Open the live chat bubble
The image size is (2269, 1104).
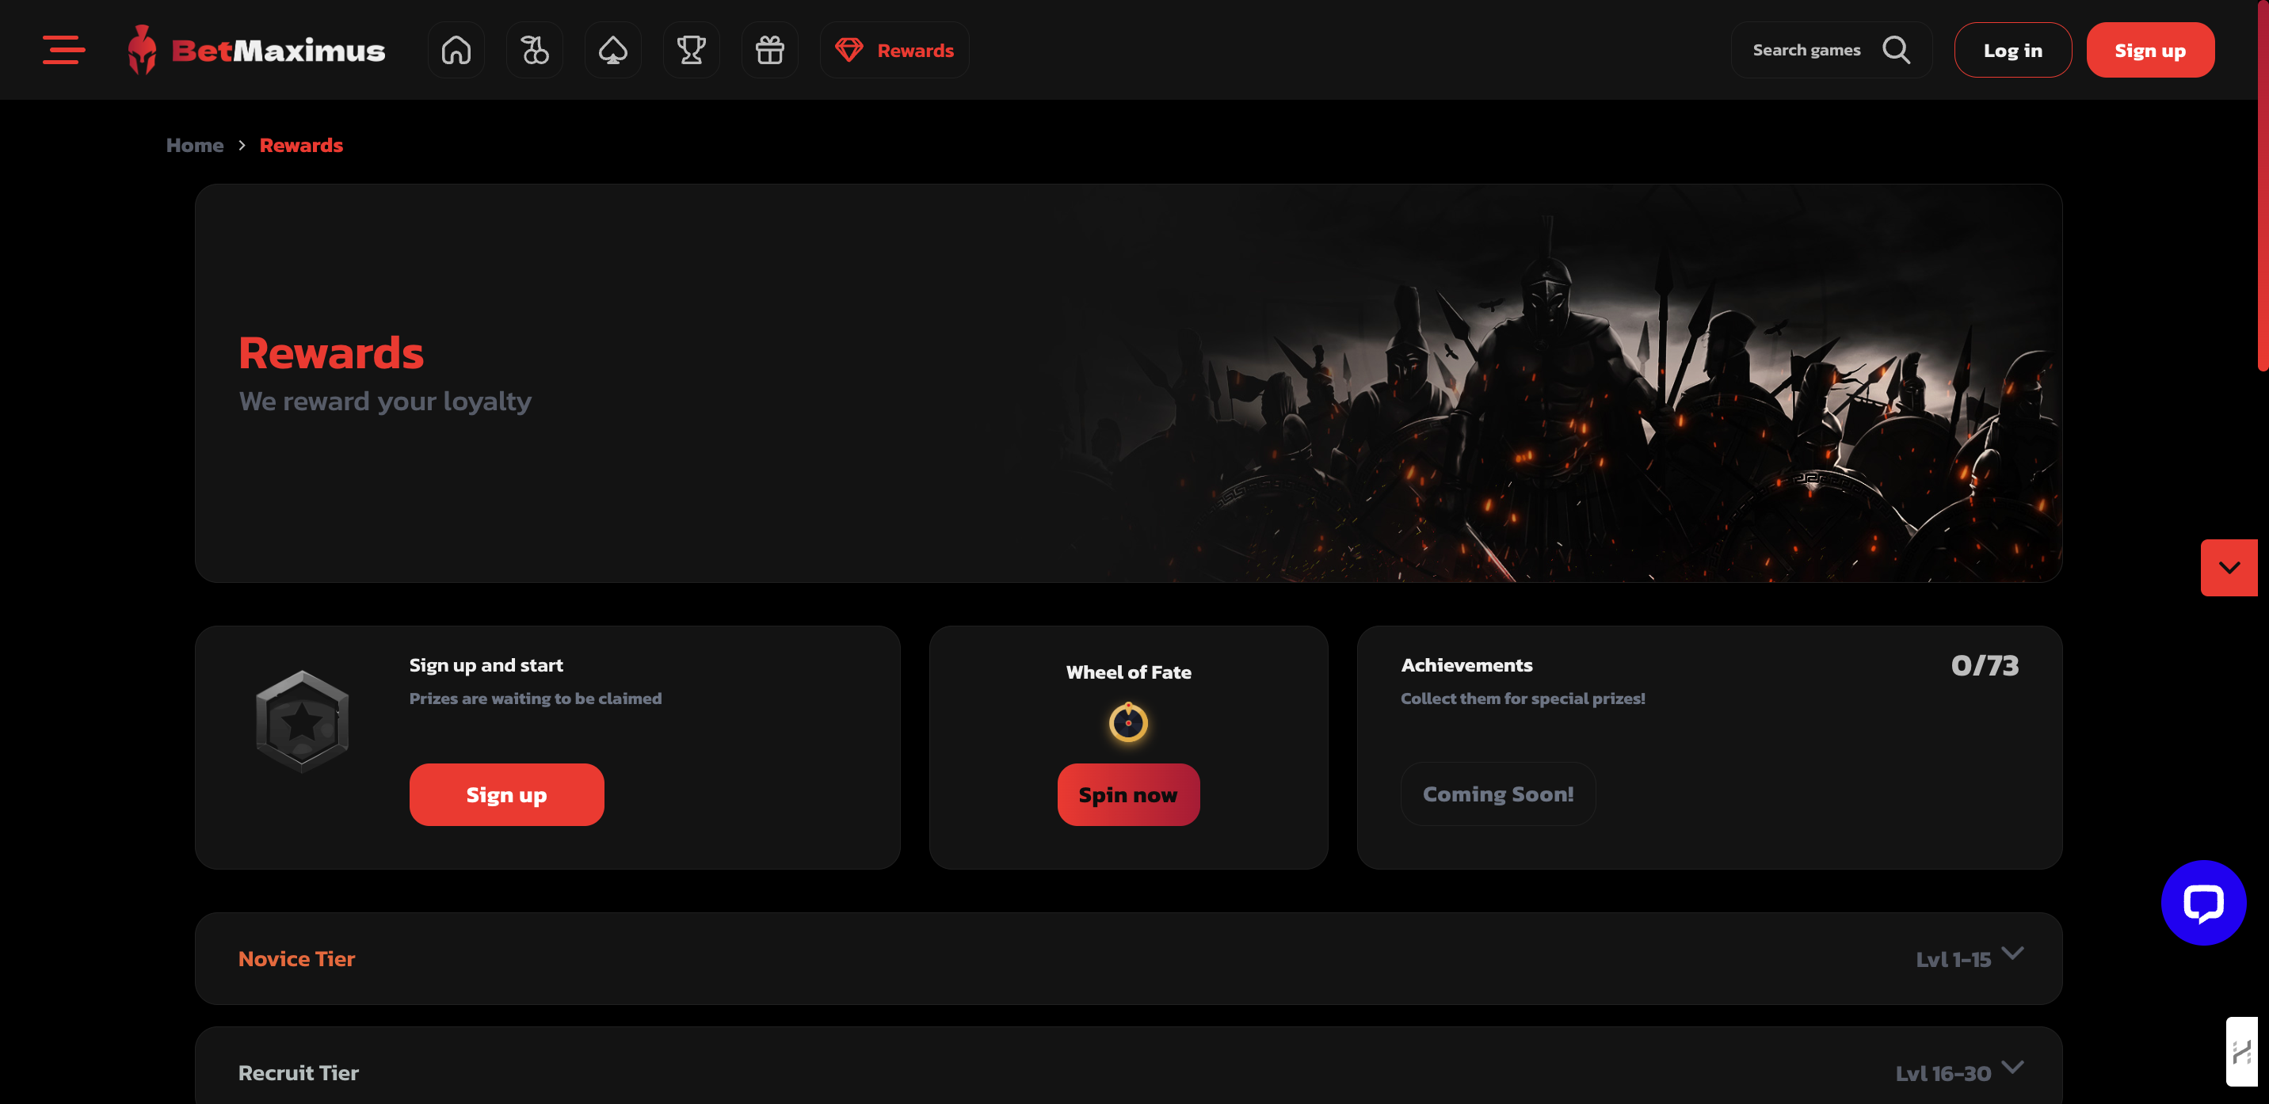(x=2203, y=902)
